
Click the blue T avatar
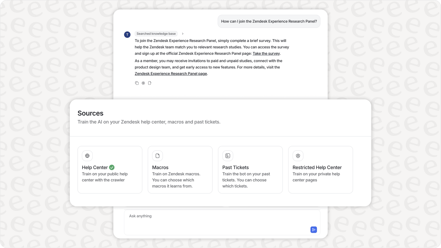127,34
